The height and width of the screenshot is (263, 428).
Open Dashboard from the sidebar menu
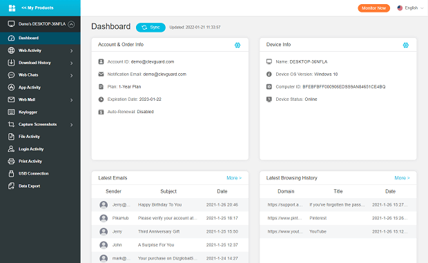[40, 38]
